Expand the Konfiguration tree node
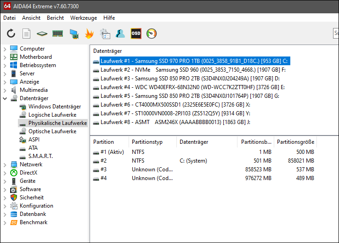This screenshot has width=339, height=243. (x=5, y=206)
